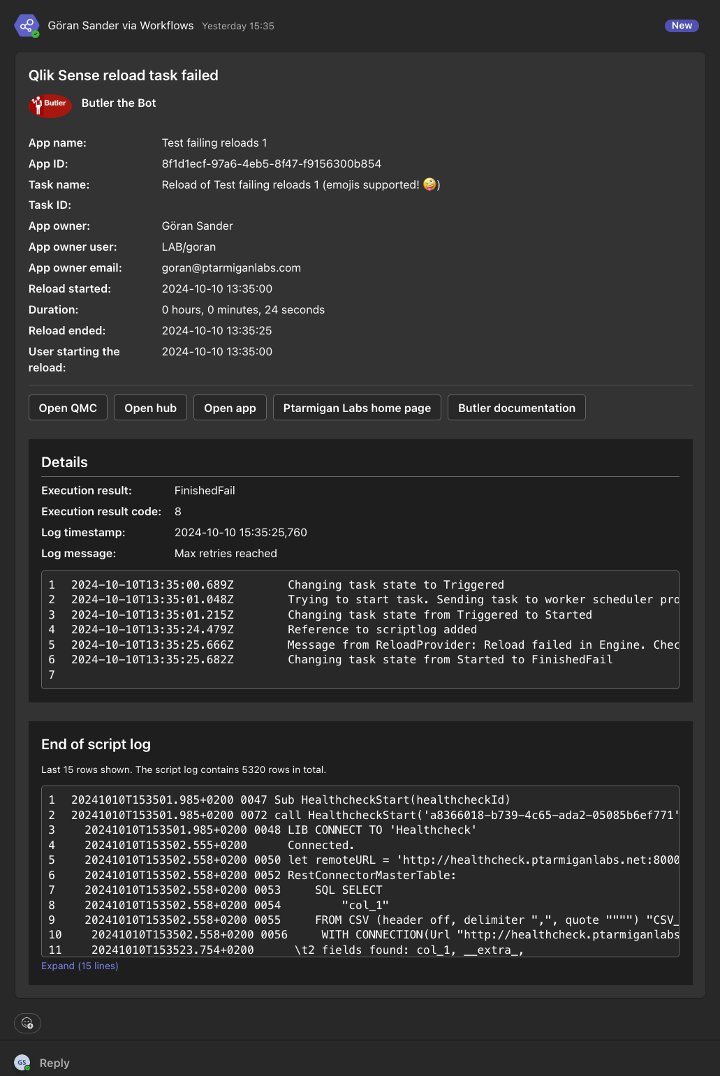Select the Max retries reached message

(x=226, y=553)
